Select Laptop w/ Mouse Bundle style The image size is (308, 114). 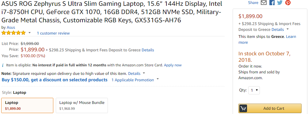(82, 105)
